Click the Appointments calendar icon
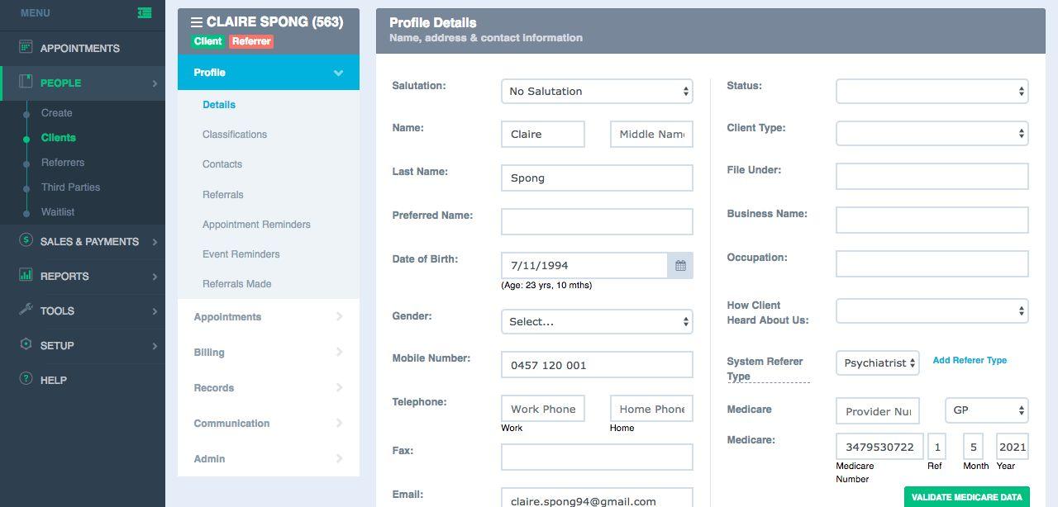1058x507 pixels. [x=26, y=47]
